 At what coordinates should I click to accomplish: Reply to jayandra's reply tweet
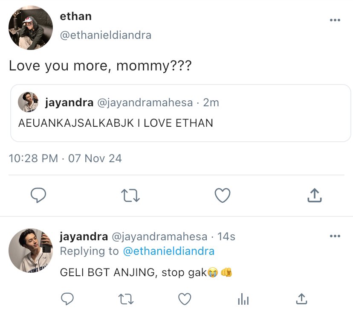click(x=67, y=299)
